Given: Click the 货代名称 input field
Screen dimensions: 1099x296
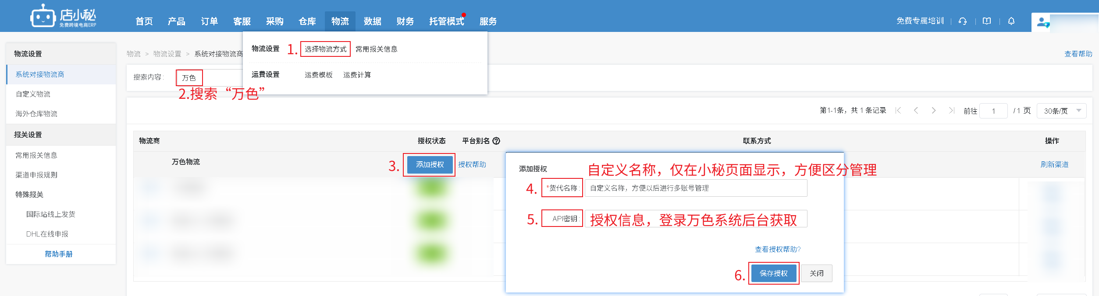Looking at the screenshot, I should pos(696,188).
